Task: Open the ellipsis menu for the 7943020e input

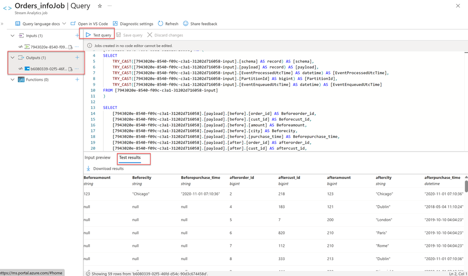Action: (77, 47)
